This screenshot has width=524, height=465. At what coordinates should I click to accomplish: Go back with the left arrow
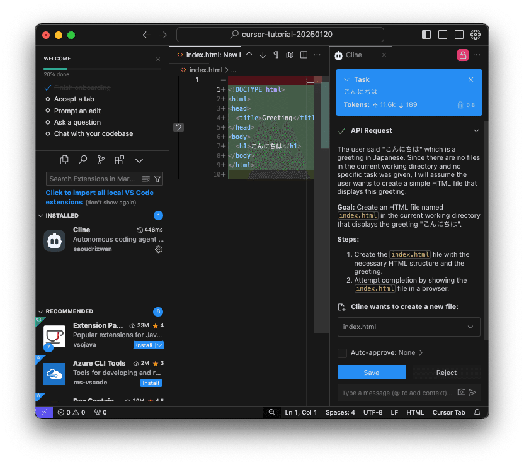tap(146, 35)
